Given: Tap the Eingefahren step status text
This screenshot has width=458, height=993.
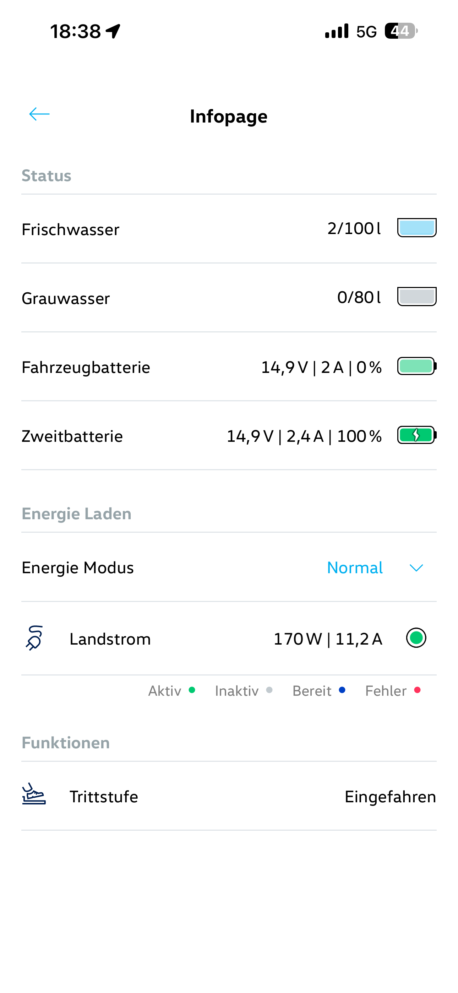Looking at the screenshot, I should pos(390,797).
